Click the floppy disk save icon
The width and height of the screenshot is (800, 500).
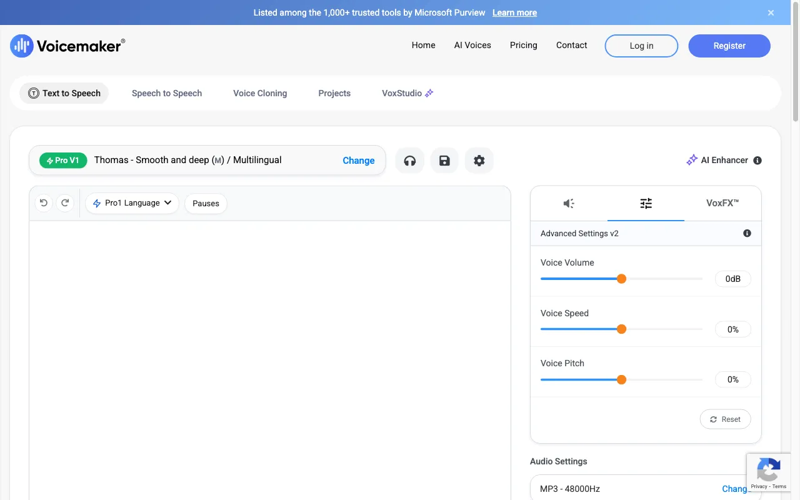444,161
